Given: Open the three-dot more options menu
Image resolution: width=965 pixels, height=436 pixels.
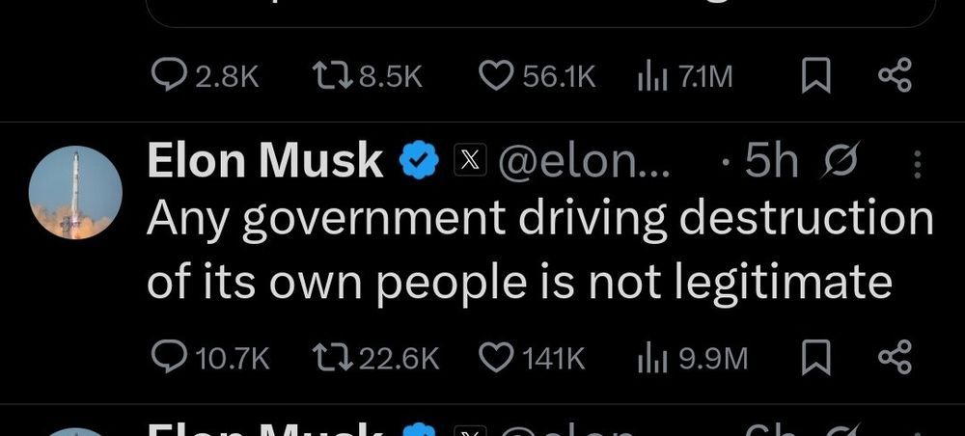Looking at the screenshot, I should coord(918,164).
